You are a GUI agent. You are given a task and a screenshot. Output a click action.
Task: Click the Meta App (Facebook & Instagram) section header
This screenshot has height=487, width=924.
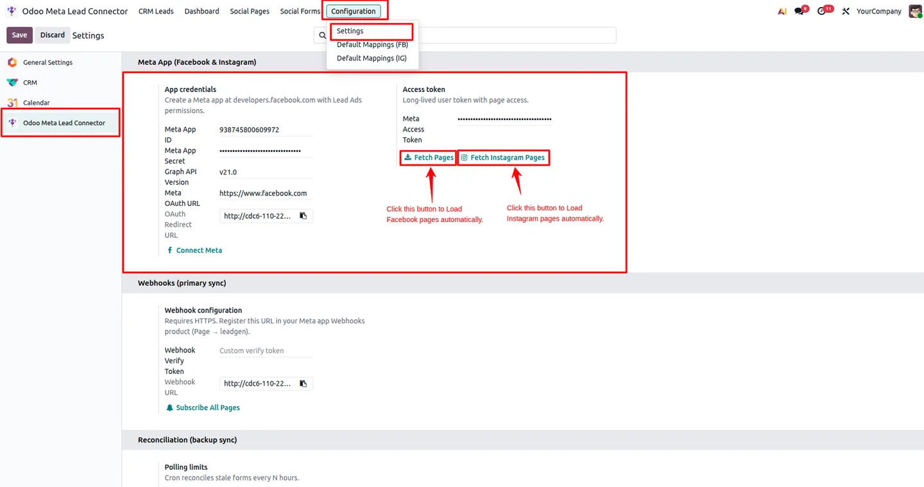tap(197, 62)
